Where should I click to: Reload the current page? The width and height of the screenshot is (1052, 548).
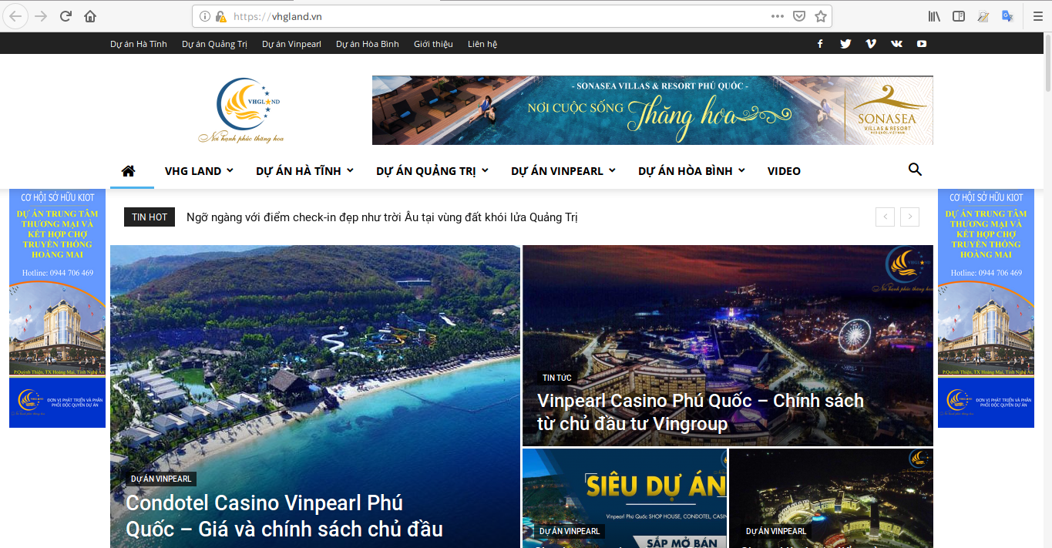pos(66,16)
